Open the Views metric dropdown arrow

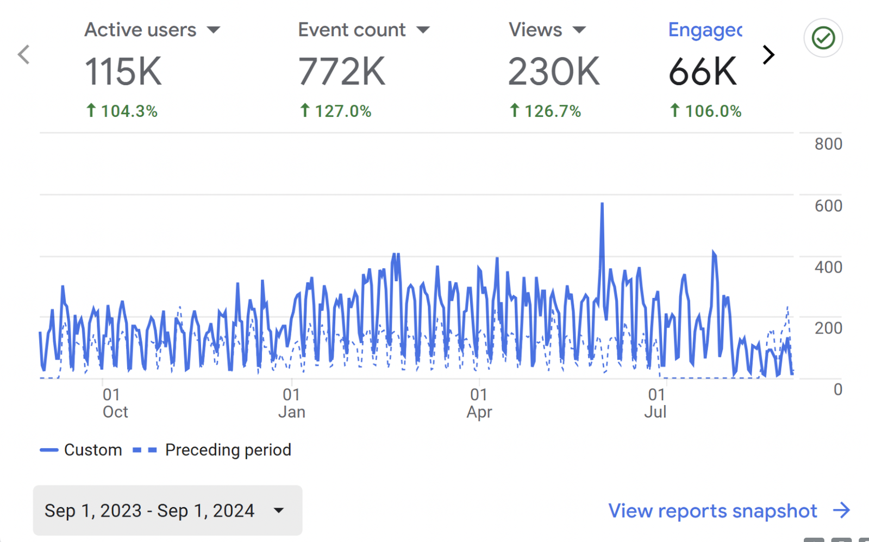tap(579, 30)
